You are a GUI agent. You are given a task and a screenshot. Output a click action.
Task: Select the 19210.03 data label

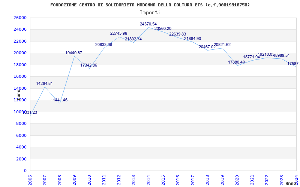click(x=266, y=54)
